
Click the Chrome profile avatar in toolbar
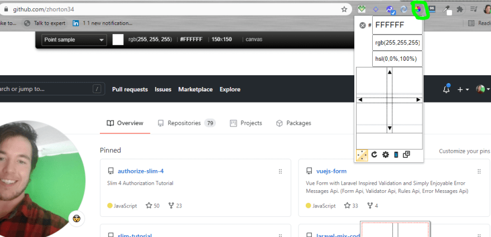pos(487,9)
